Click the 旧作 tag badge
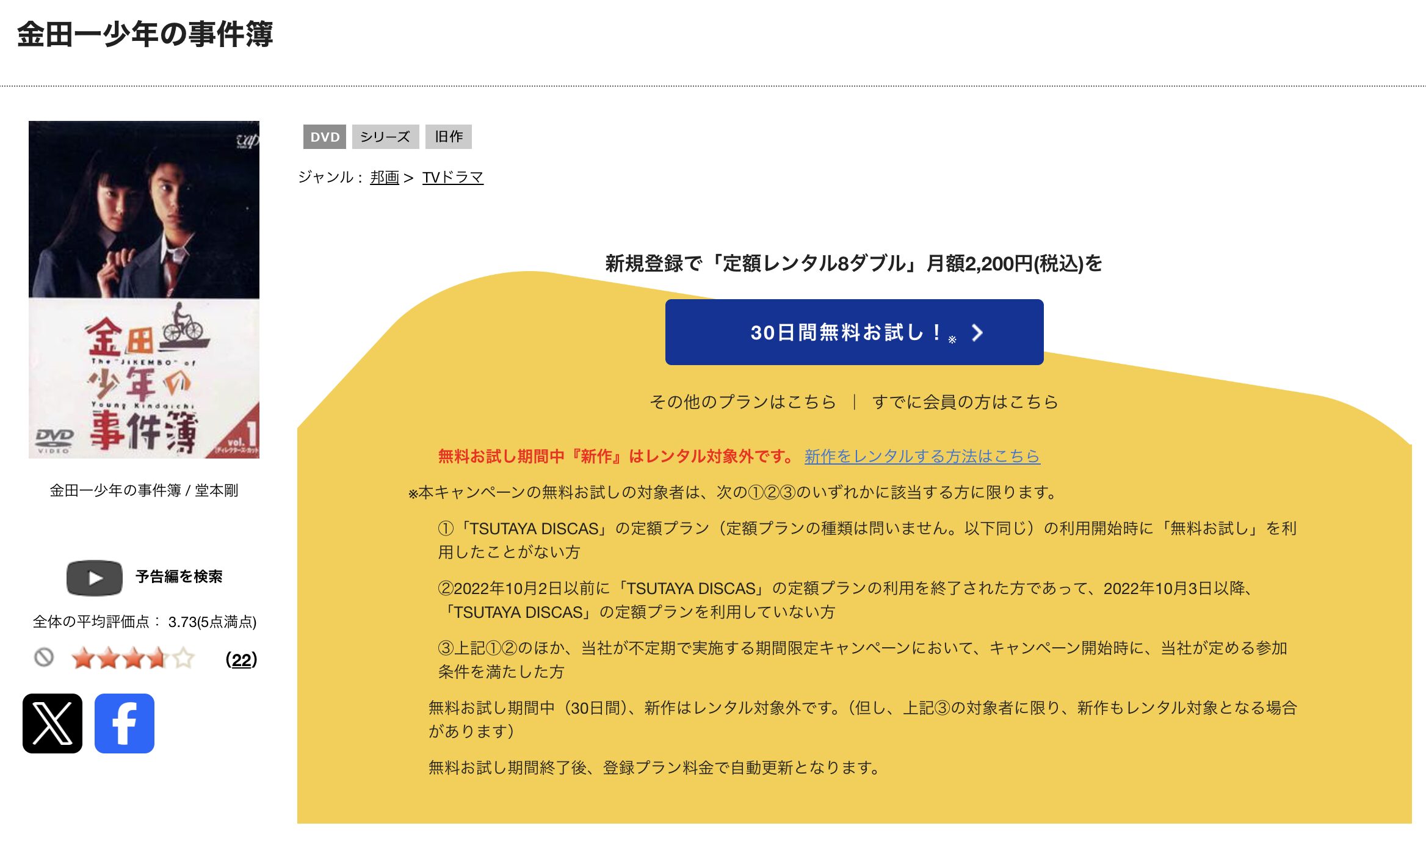1426x845 pixels. coord(449,137)
